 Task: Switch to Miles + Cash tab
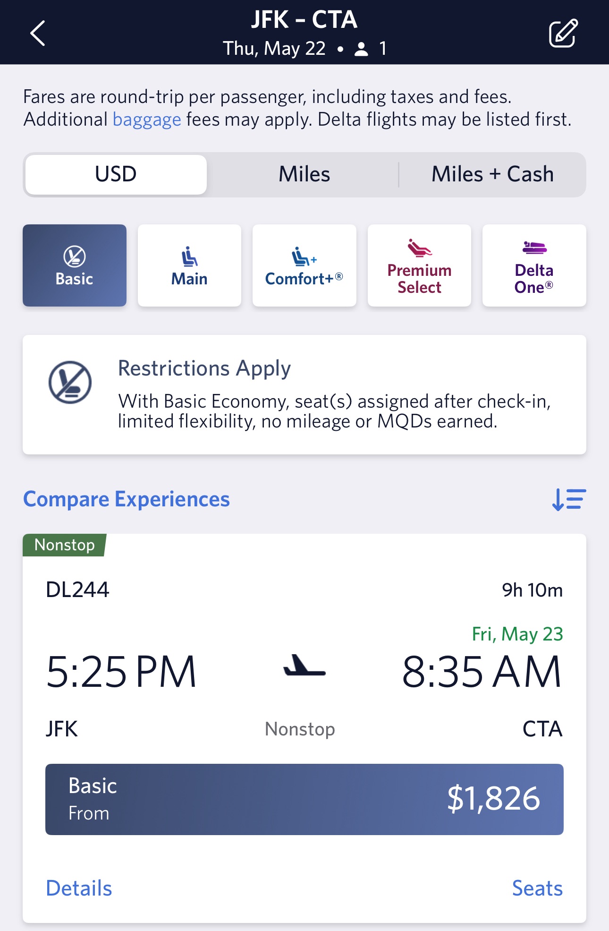(x=492, y=174)
